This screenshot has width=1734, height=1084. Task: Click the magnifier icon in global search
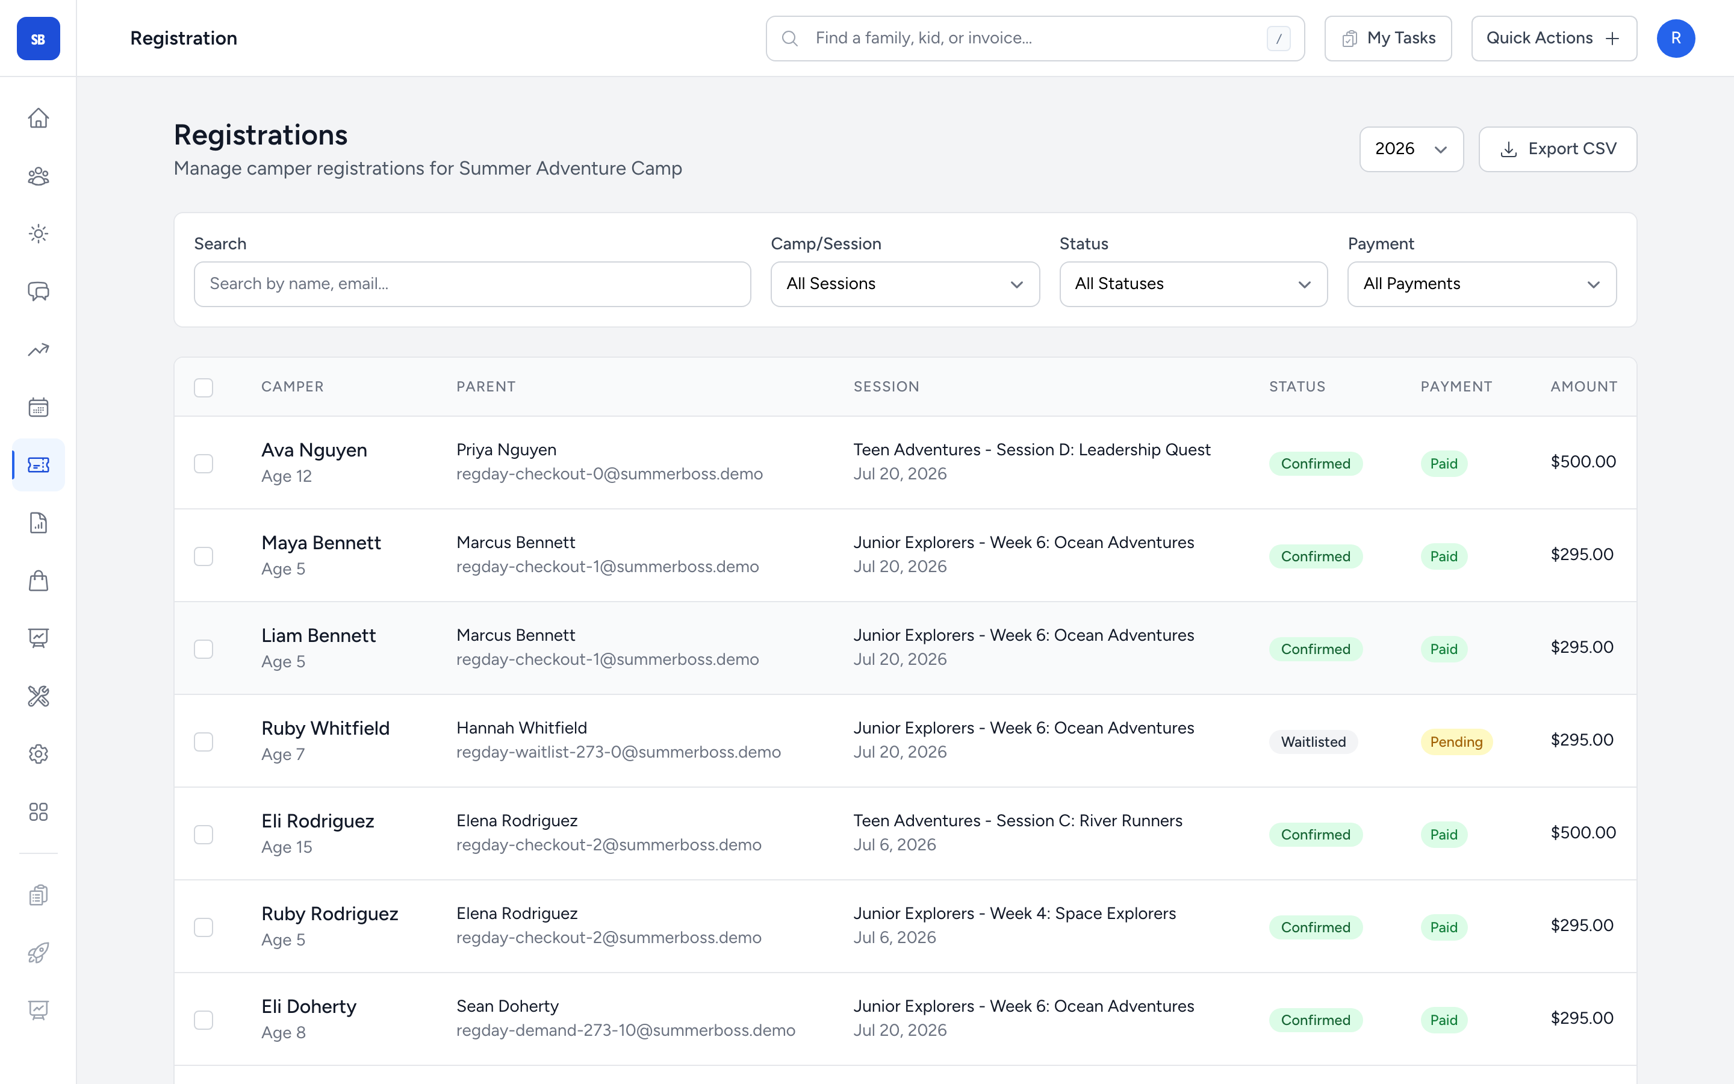click(789, 39)
